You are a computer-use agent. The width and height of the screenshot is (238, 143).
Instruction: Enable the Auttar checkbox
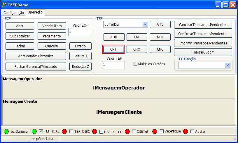[x=192, y=131]
